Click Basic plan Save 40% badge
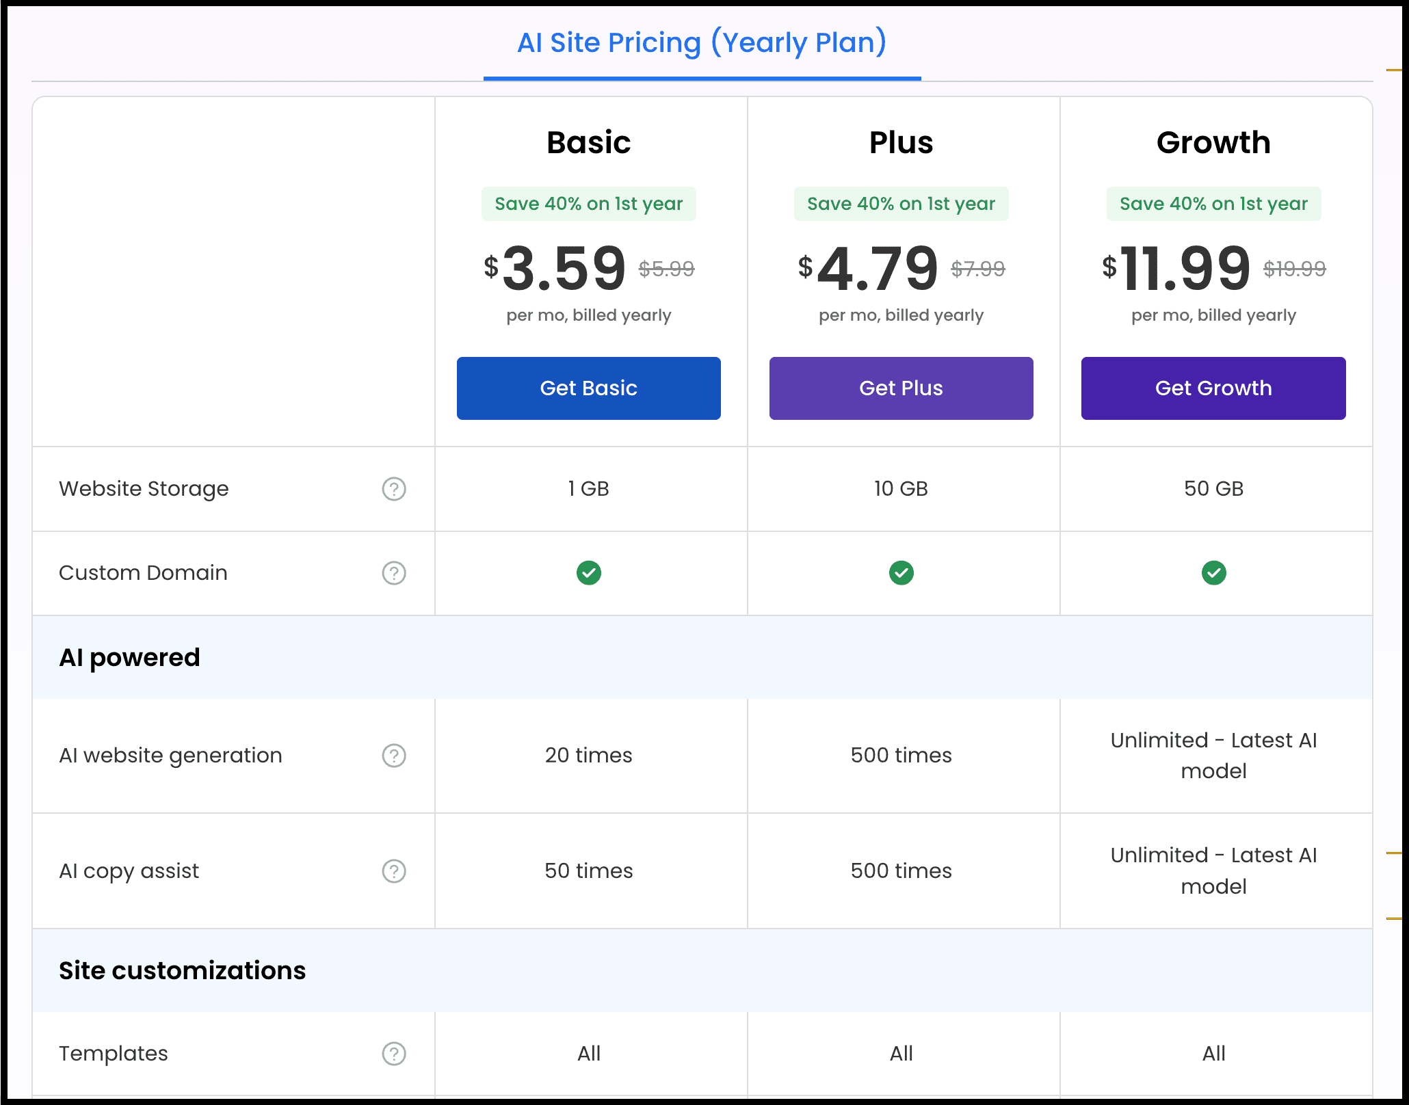 click(589, 204)
